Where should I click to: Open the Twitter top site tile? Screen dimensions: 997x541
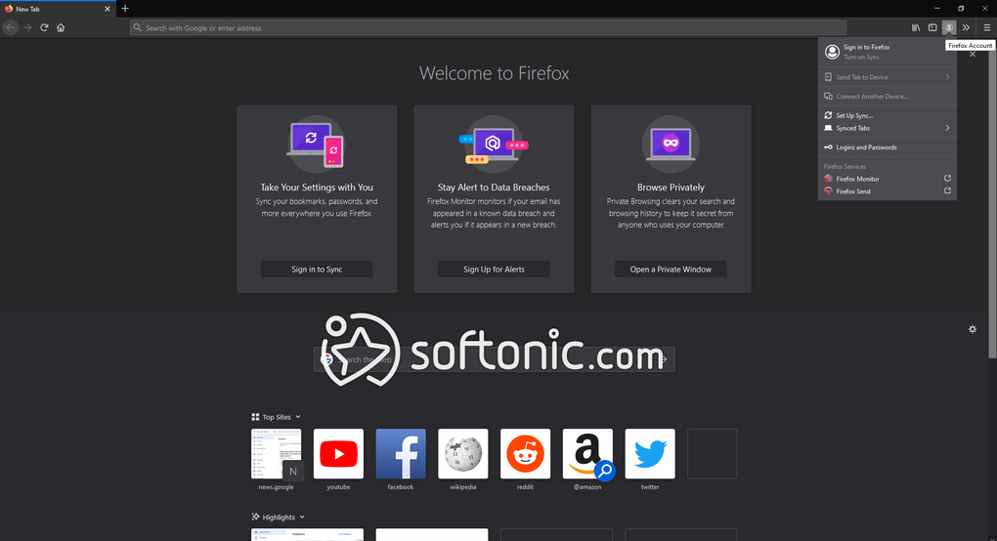coord(650,453)
